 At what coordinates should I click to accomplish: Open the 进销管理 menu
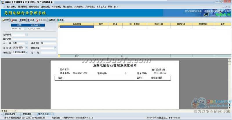pos(45,7)
